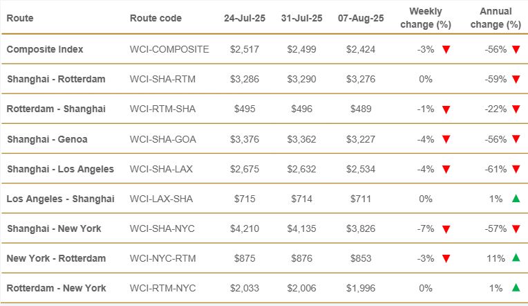Click the Weekly change (%) header

(x=426, y=18)
